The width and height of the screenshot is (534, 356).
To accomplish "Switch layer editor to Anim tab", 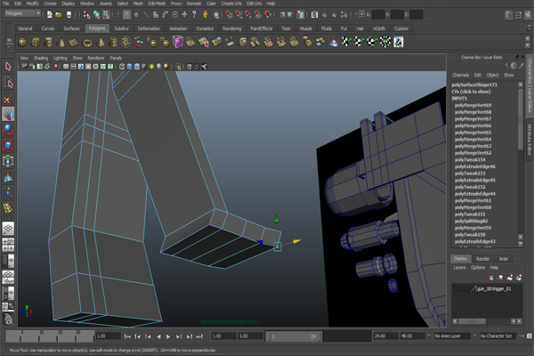I will (504, 259).
